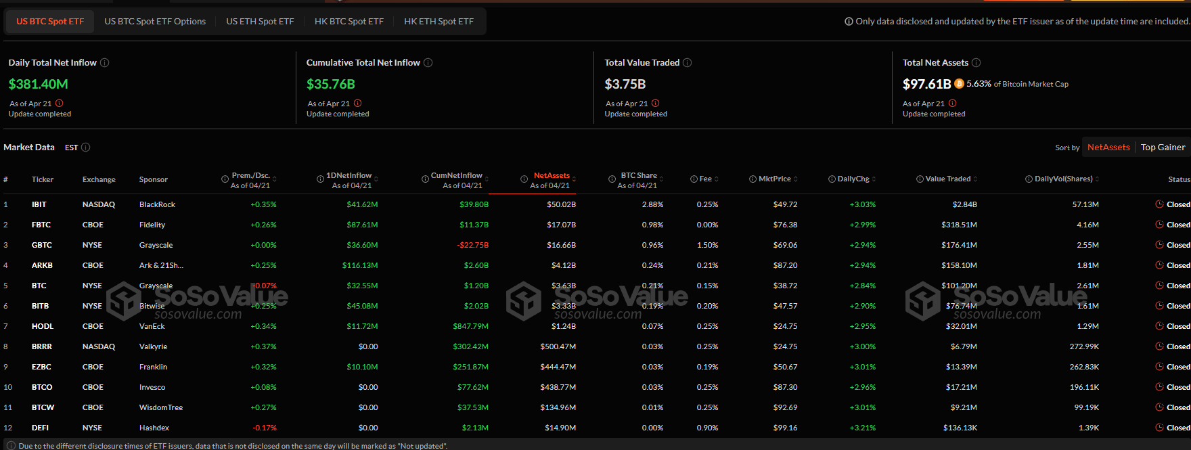This screenshot has width=1191, height=450.
Task: Click Sponsor column header
Action: 154,179
